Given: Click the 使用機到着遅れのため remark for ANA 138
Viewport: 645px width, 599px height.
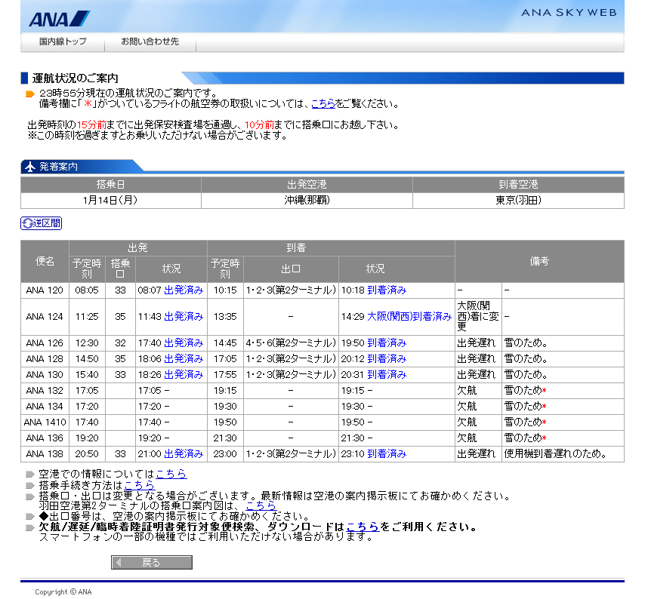Looking at the screenshot, I should click(556, 453).
